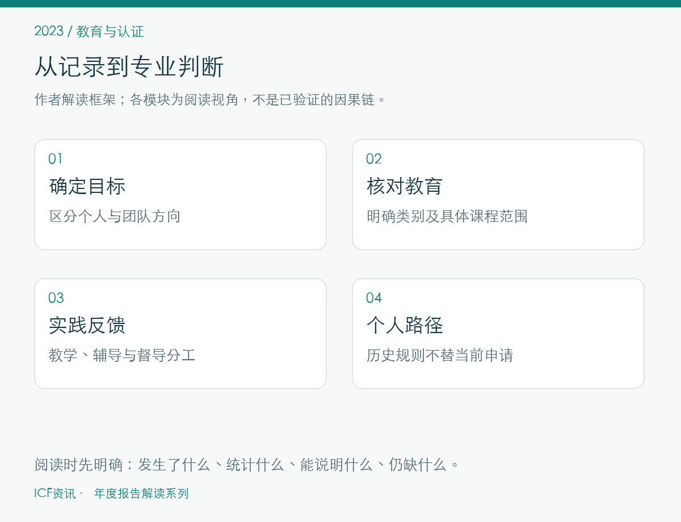
Task: Click the '年度报告解读系列' footer label
Action: pos(141,494)
